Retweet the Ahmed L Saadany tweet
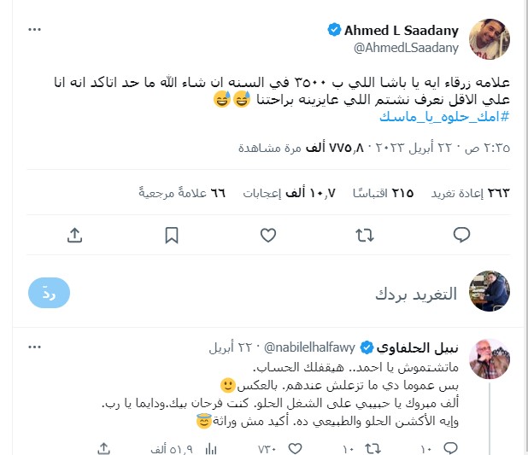 pyautogui.click(x=365, y=236)
